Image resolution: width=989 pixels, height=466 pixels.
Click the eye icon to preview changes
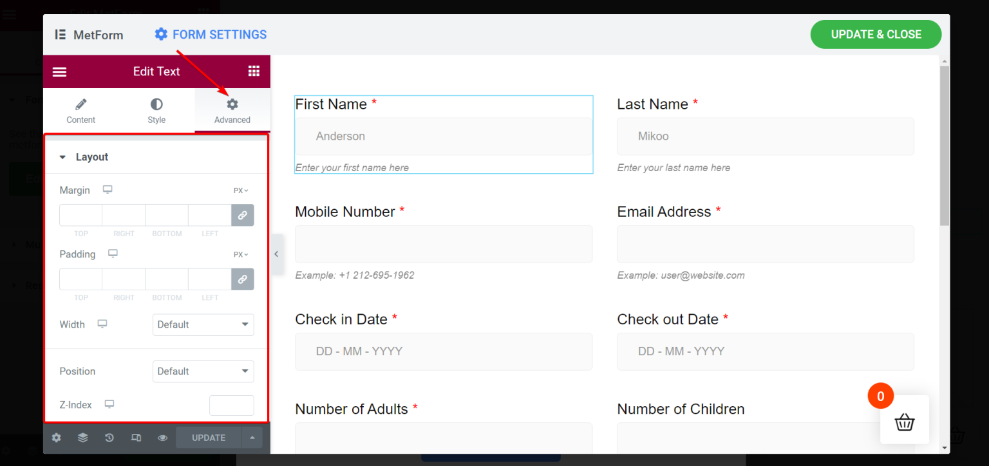pyautogui.click(x=162, y=437)
